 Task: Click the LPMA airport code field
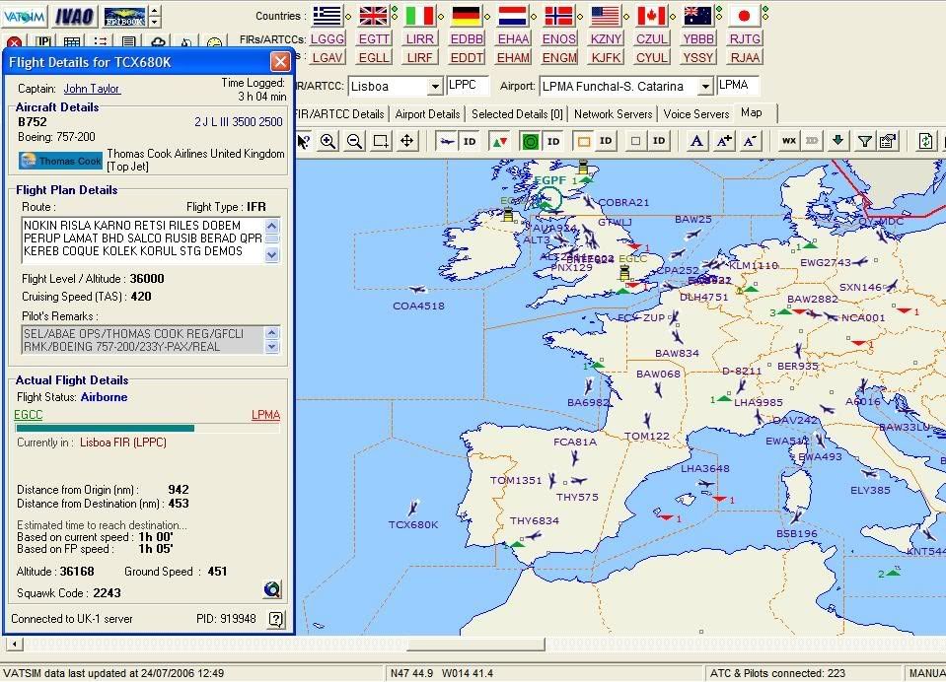point(738,86)
